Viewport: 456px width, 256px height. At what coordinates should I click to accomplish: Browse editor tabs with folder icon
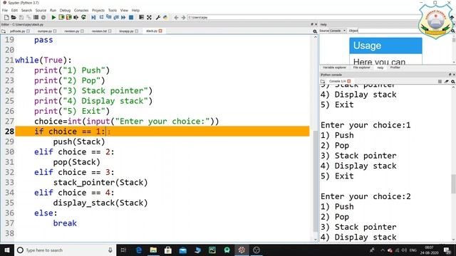click(x=4, y=31)
